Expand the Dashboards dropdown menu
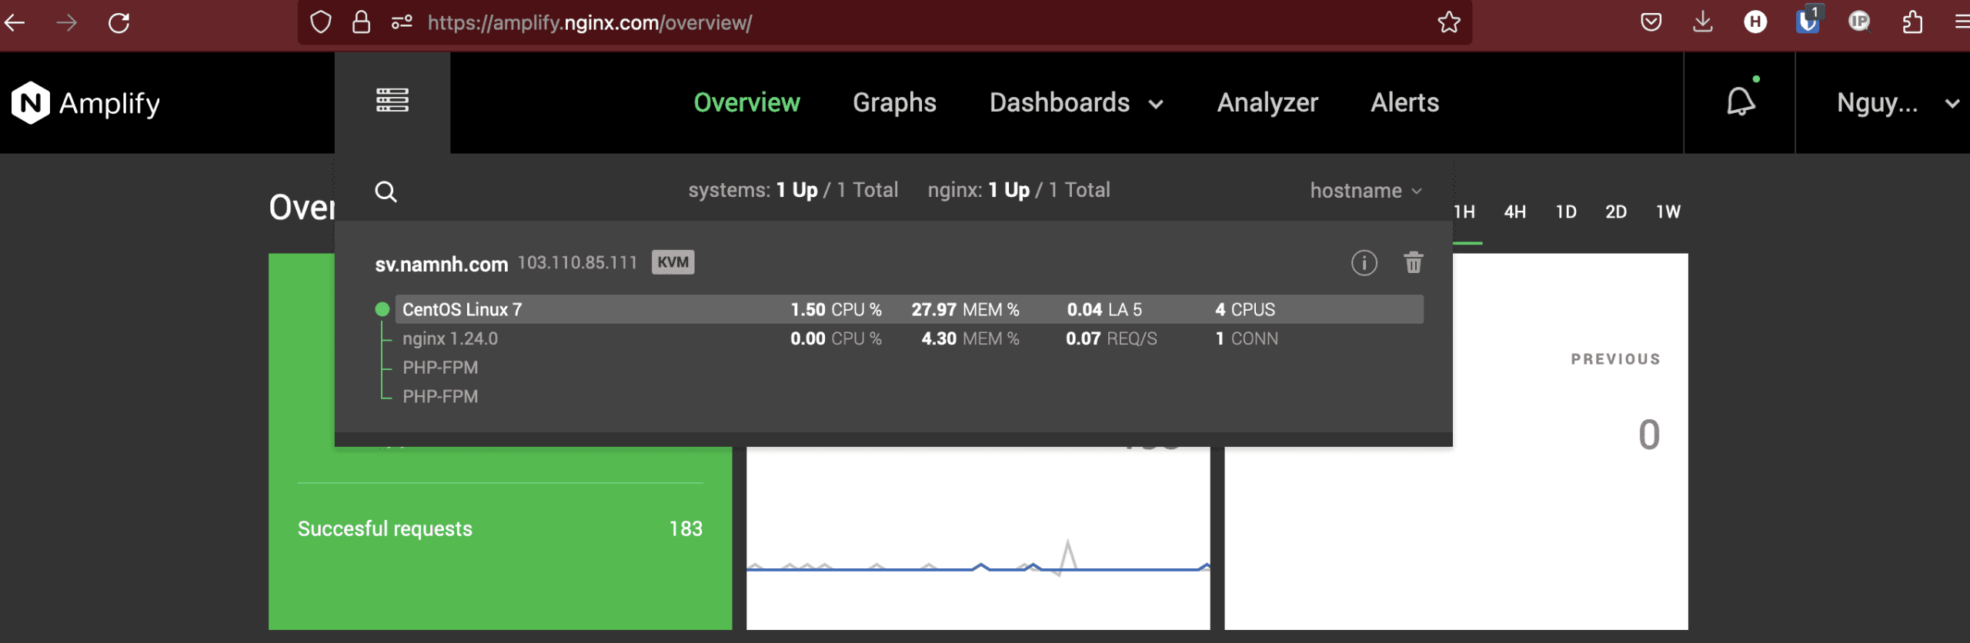 1075,103
